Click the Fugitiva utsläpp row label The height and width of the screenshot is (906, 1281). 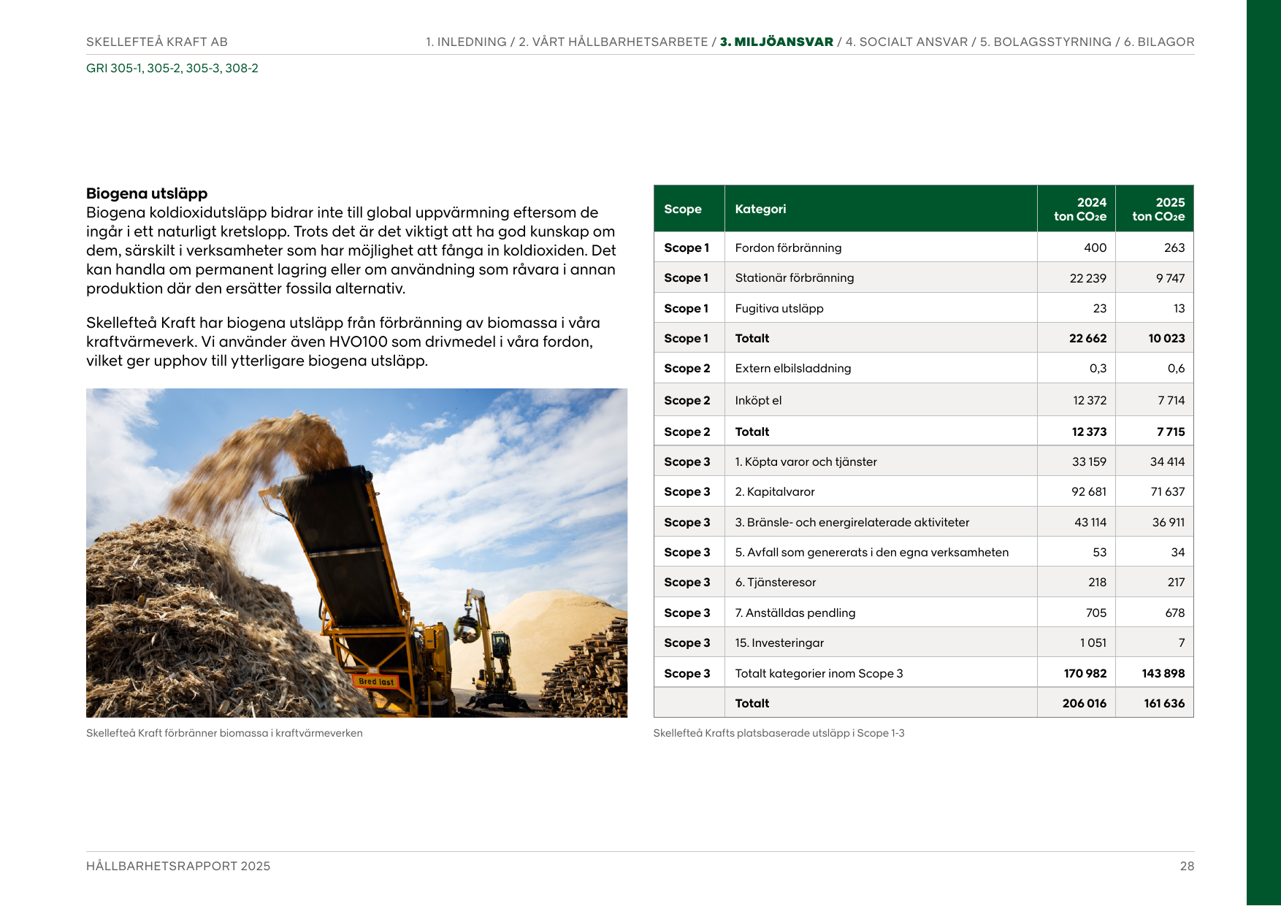click(x=779, y=308)
